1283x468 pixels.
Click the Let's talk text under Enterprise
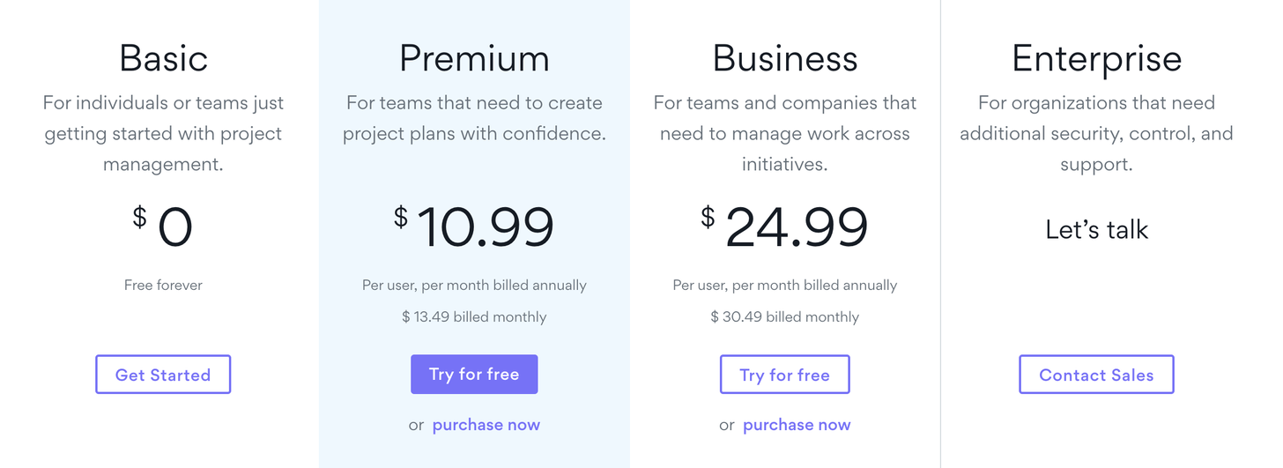[1096, 230]
